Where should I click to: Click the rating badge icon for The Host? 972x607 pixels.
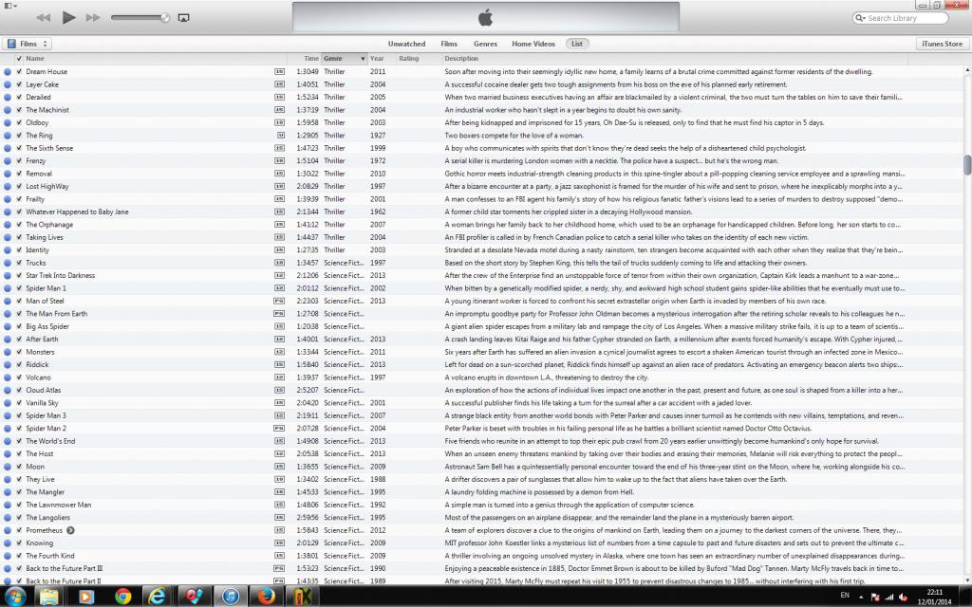280,454
